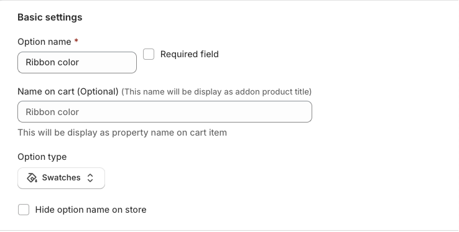Check the Hide option name on store box
Image resolution: width=459 pixels, height=232 pixels.
coord(24,210)
